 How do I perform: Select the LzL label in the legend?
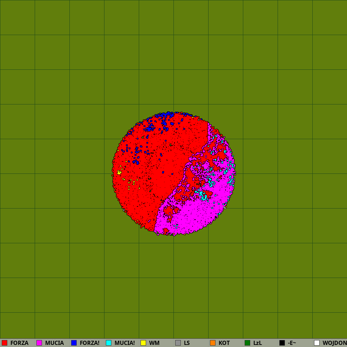pyautogui.click(x=257, y=343)
